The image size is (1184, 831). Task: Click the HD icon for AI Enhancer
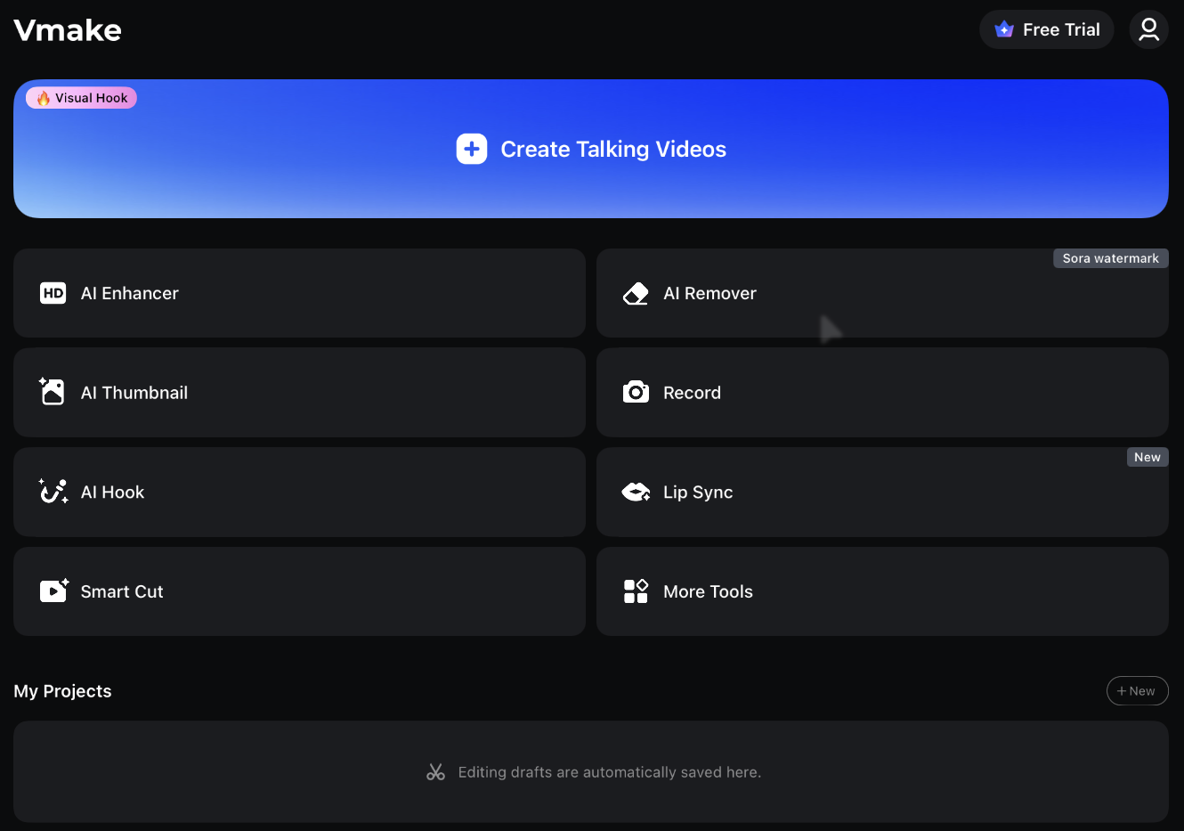(53, 293)
